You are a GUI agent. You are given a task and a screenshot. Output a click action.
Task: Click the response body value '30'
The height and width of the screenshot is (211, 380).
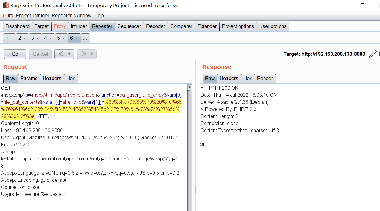[203, 144]
